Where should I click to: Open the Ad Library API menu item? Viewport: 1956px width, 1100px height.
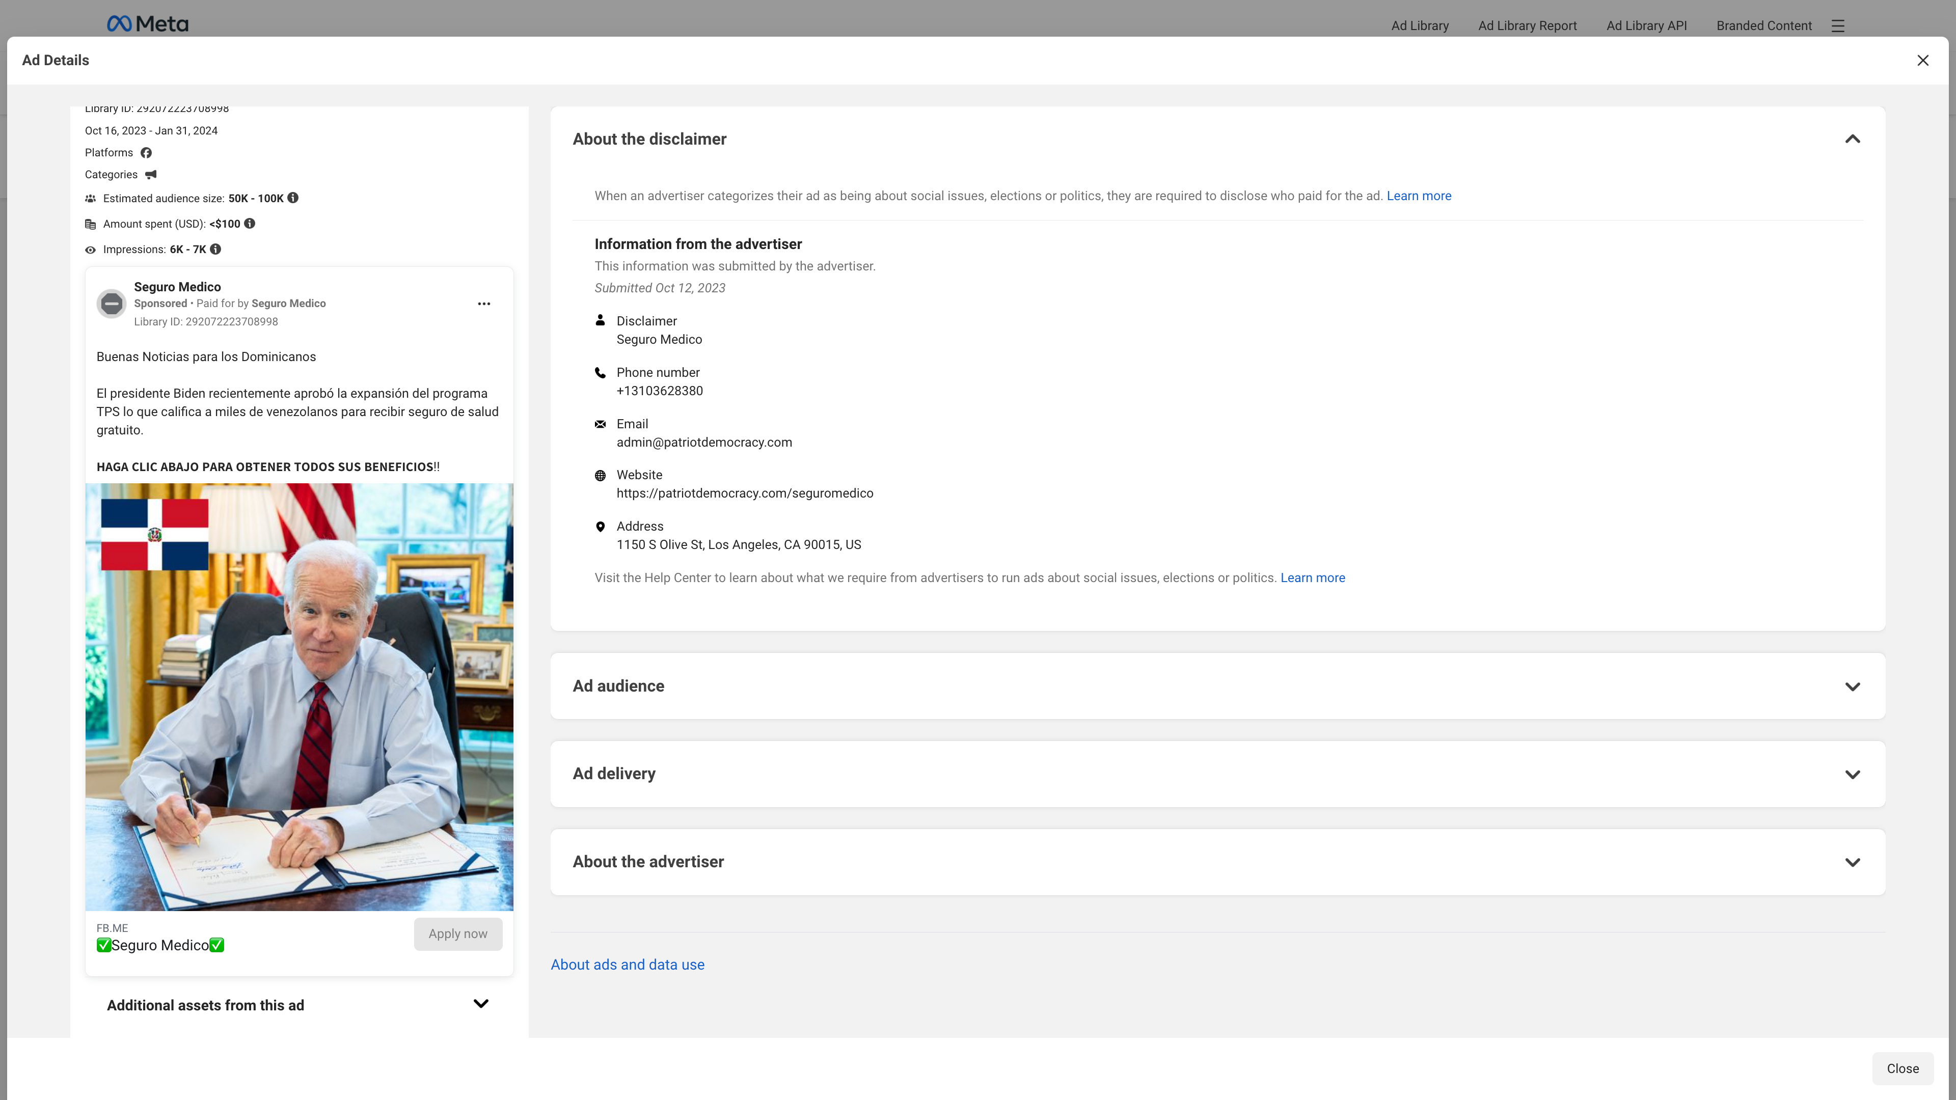[x=1646, y=26]
